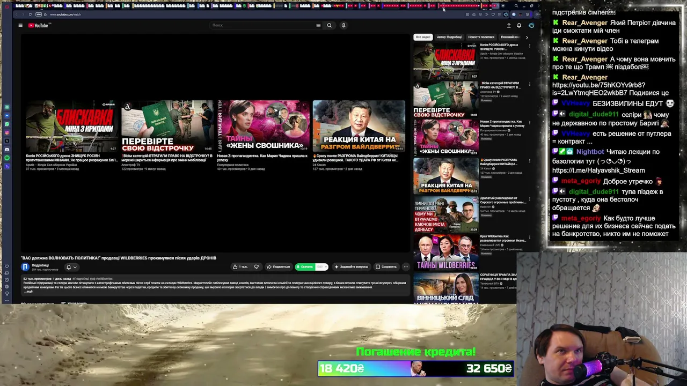
Task: Open the sidebar 'ТАЙНЫ WILDBERRIES' thumbnail
Action: coord(445,252)
